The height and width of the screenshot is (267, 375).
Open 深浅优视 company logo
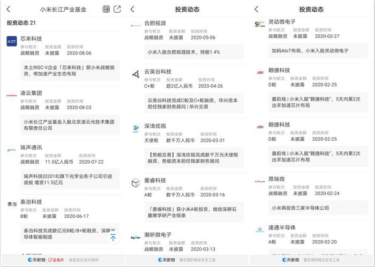136,128
